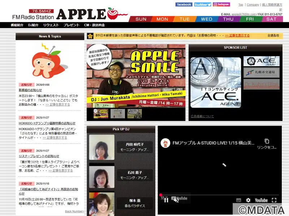289x216 pixels.
Task: Click the Apple Smile program banner
Action: coord(136,76)
